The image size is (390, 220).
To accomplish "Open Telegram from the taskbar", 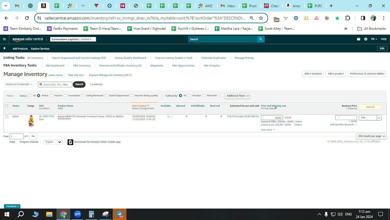I will point(120,214).
